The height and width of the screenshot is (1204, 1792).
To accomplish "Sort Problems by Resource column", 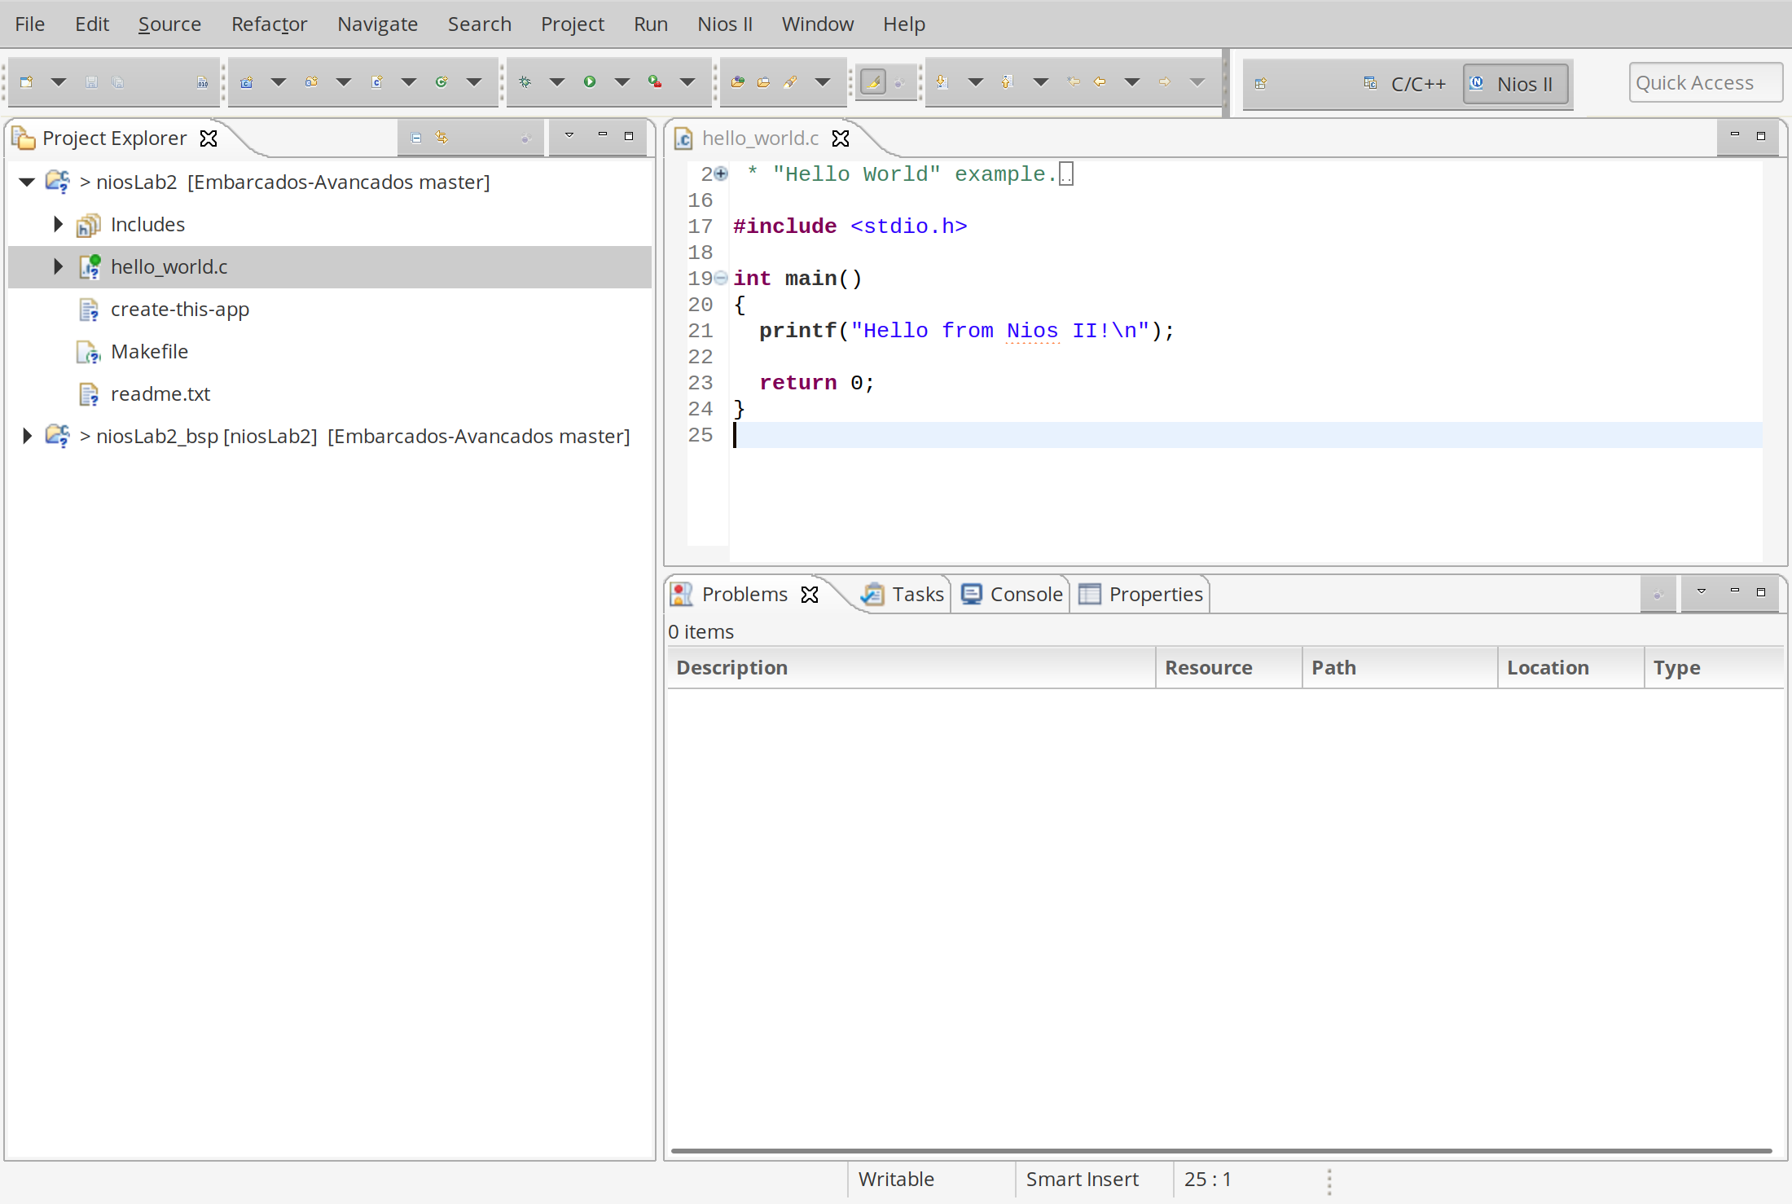I will coord(1229,667).
